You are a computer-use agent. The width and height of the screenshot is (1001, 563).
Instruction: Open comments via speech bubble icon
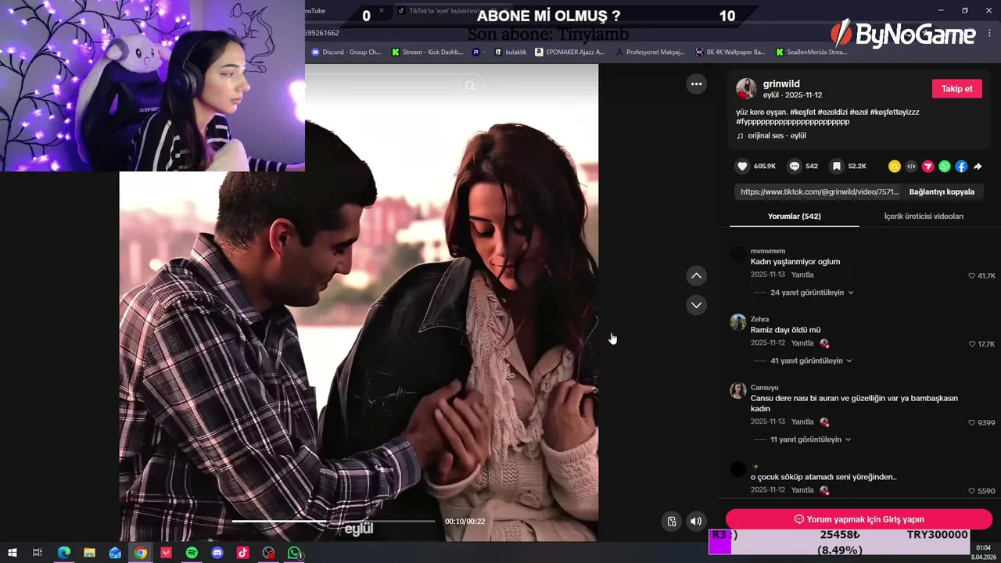795,167
